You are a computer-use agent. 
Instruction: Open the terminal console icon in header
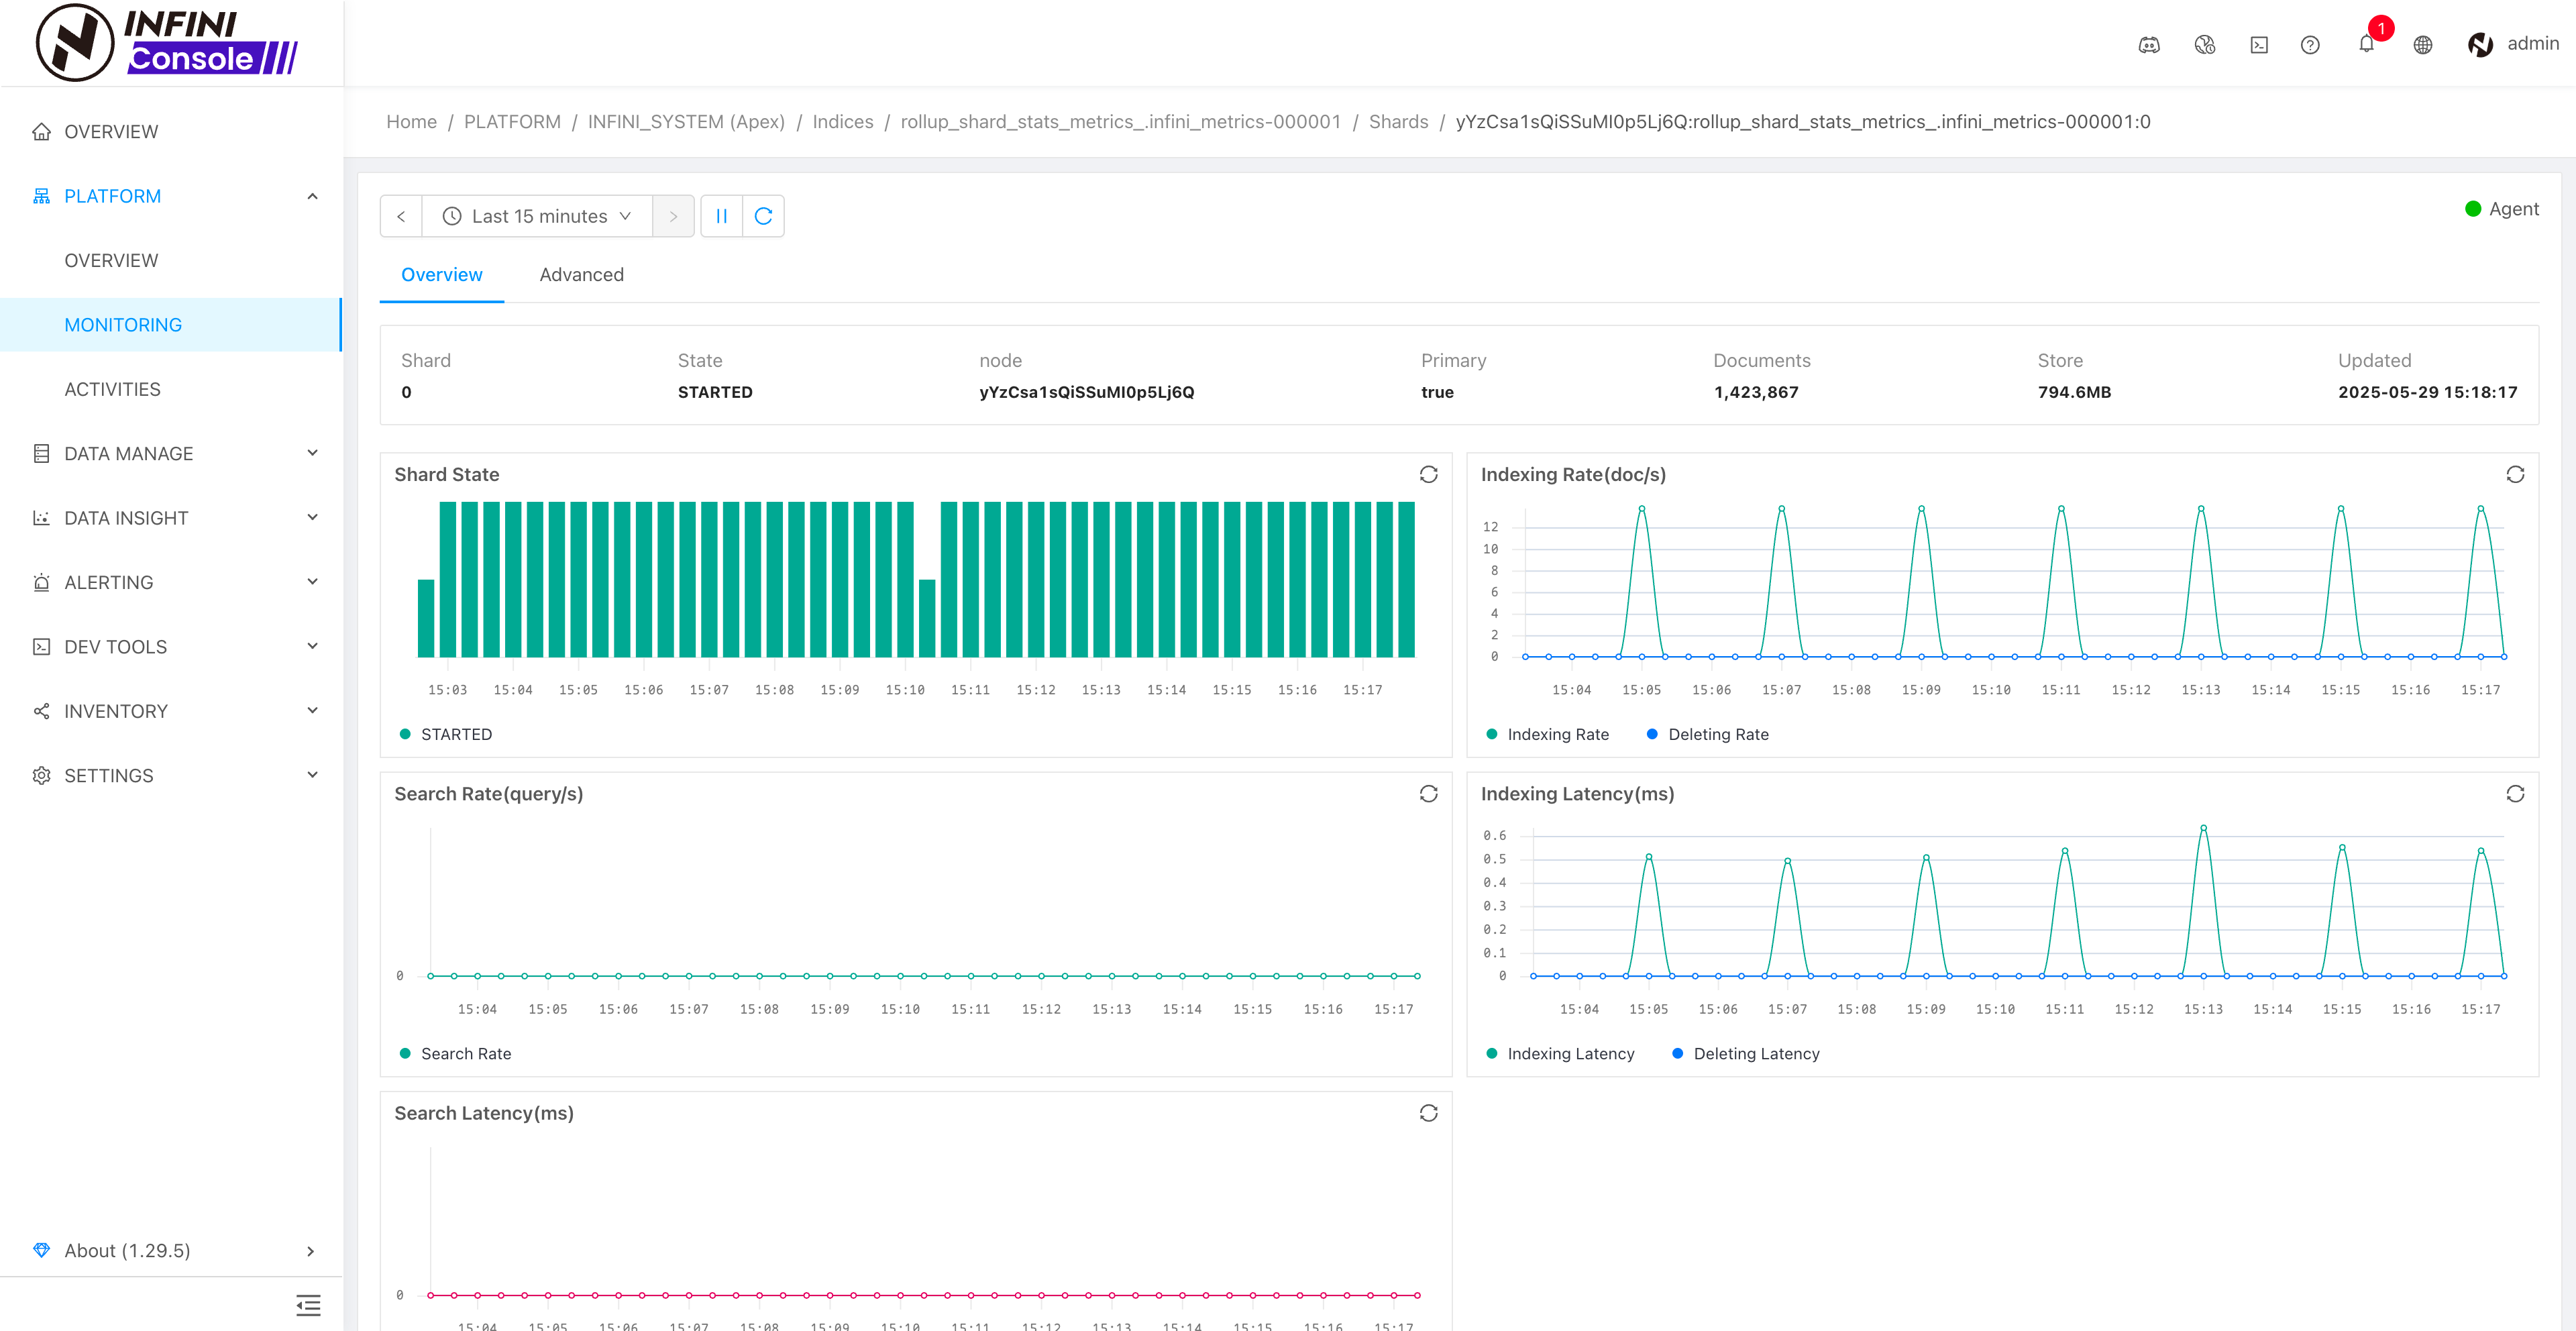[2258, 45]
